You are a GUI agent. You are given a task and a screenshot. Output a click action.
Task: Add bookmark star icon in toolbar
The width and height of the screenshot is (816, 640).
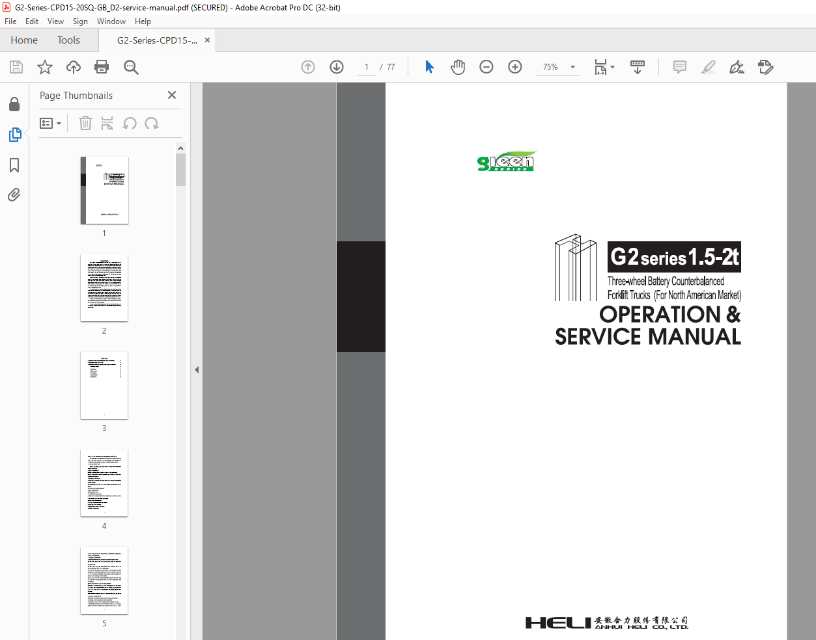tap(45, 67)
